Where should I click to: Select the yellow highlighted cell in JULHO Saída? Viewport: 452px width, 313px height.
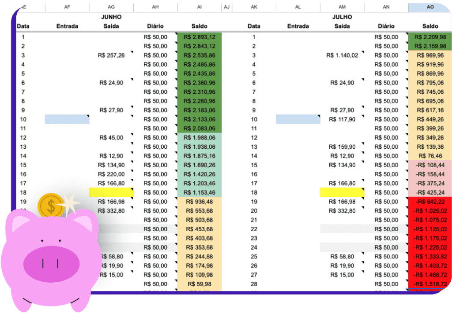(342, 192)
